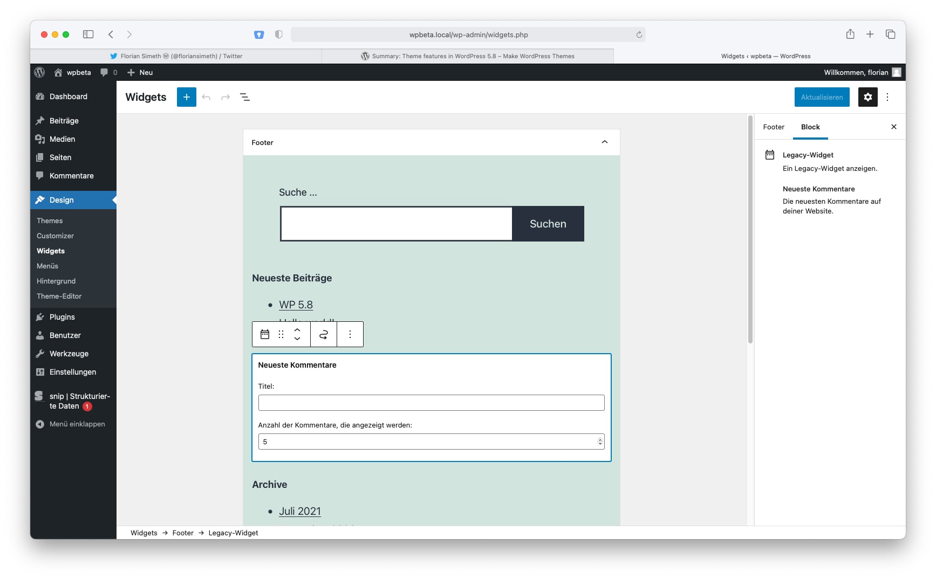The height and width of the screenshot is (579, 936).
Task: Close the block settings sidebar panel
Action: [894, 127]
